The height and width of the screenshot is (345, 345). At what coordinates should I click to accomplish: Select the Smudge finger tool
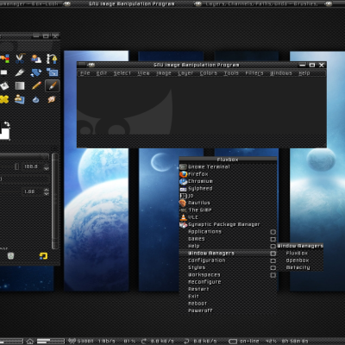52,99
